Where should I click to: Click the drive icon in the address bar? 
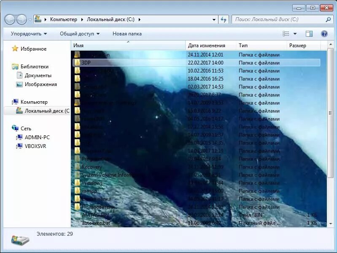[x=38, y=19]
